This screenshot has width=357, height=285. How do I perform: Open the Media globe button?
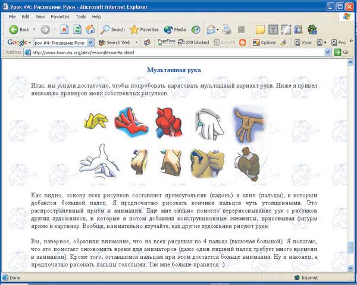pyautogui.click(x=174, y=30)
